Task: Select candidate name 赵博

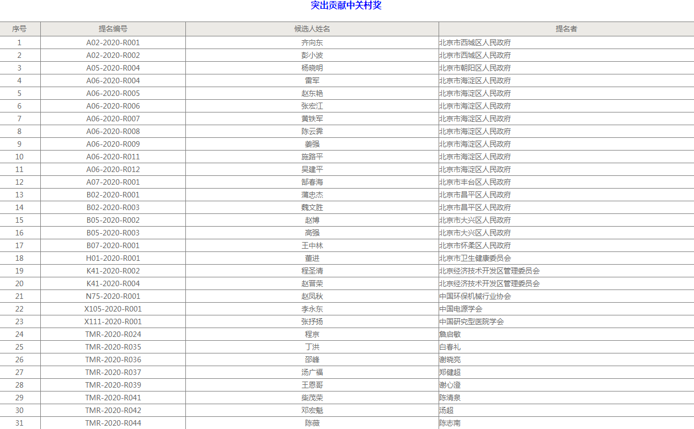Action: (312, 220)
